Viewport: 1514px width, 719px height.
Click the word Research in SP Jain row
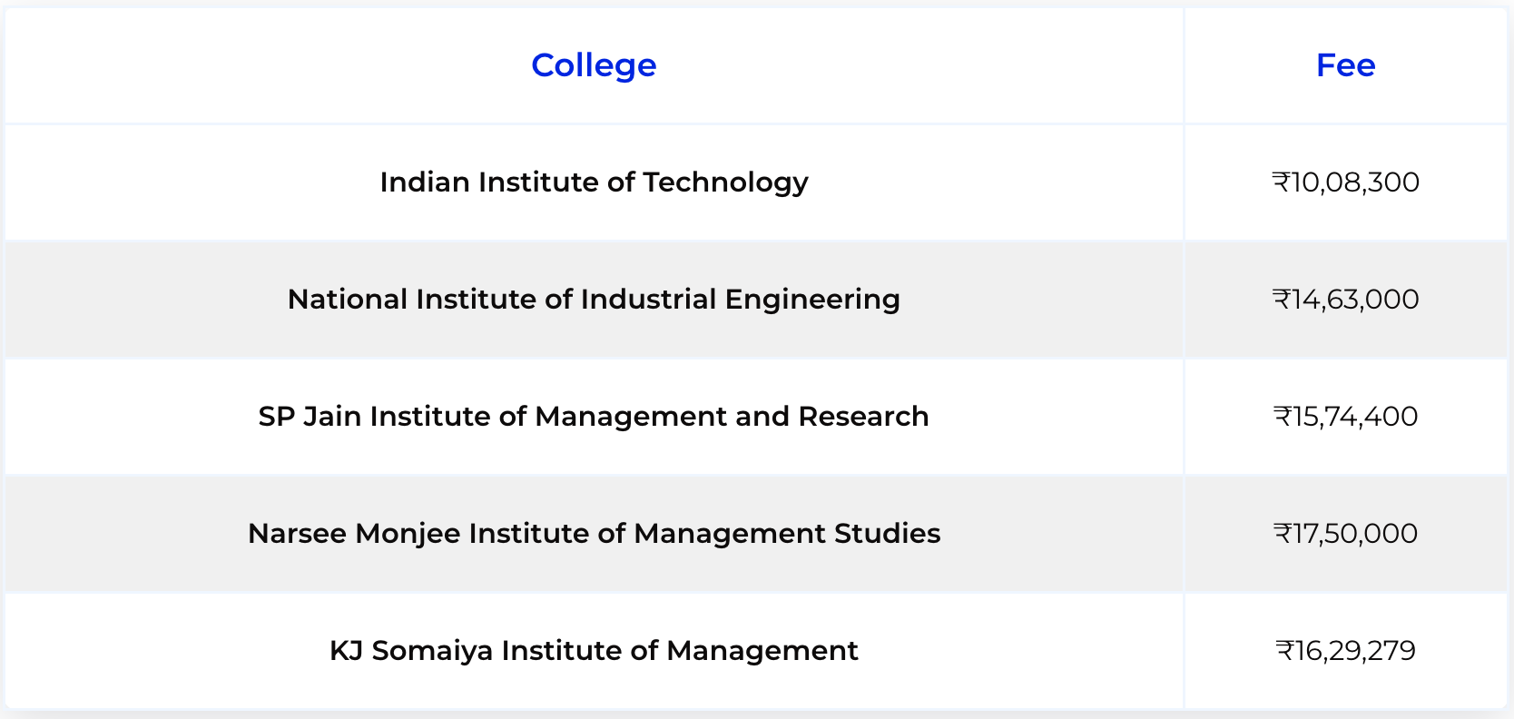pos(863,417)
